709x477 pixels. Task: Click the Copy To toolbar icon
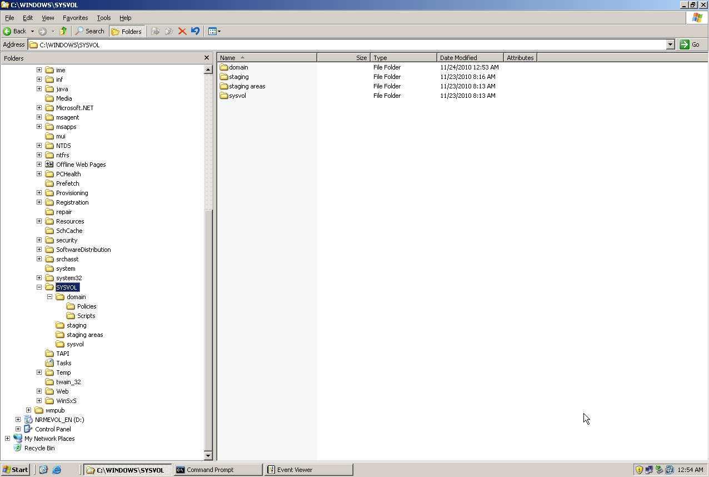(x=169, y=31)
